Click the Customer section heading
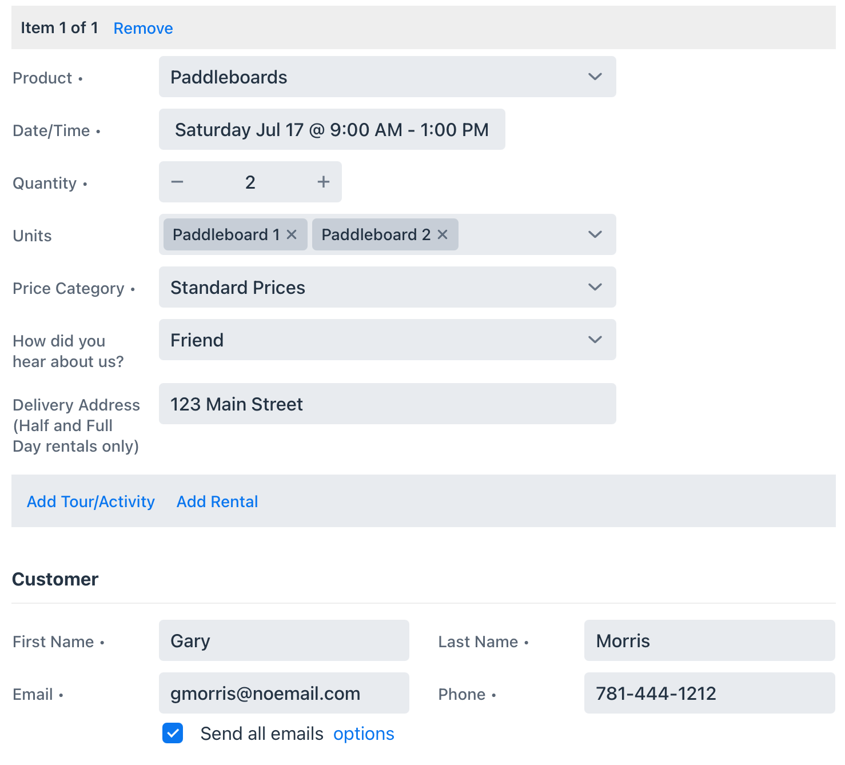The width and height of the screenshot is (845, 765). 55,579
